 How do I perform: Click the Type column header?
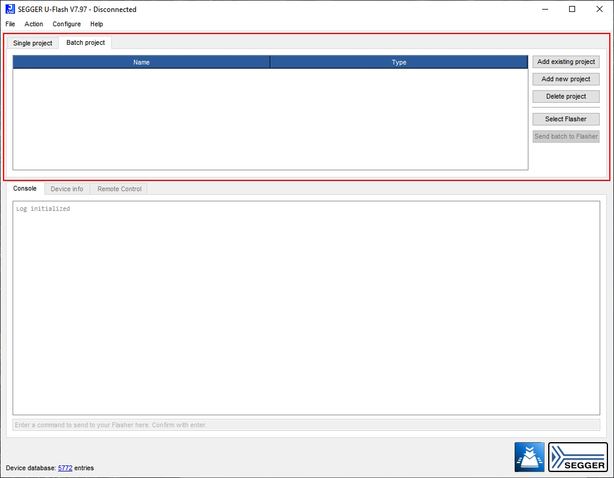399,62
